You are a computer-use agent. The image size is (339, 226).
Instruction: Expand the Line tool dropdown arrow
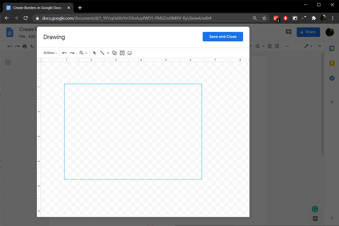click(108, 53)
